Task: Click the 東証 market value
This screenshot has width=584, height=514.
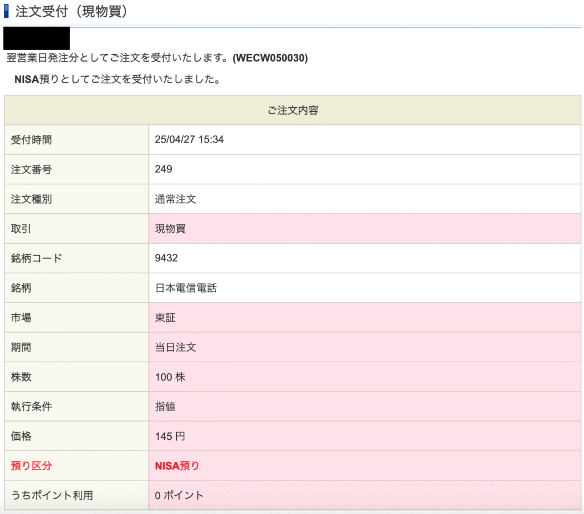Action: click(x=165, y=318)
